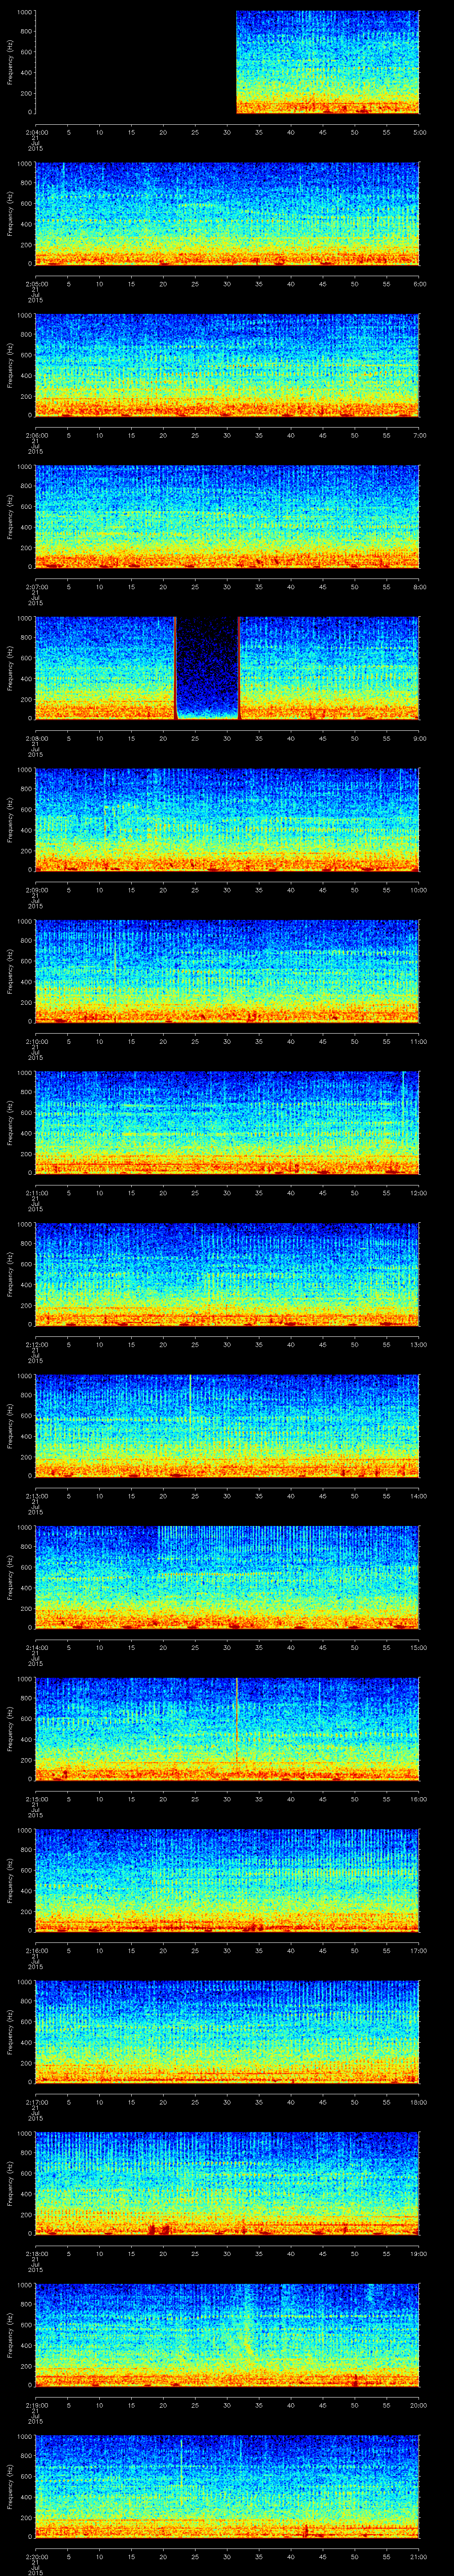Screen dimensions: 454x2576
Task: Select the "2:10:00" start time label
Action: [x=36, y=1041]
